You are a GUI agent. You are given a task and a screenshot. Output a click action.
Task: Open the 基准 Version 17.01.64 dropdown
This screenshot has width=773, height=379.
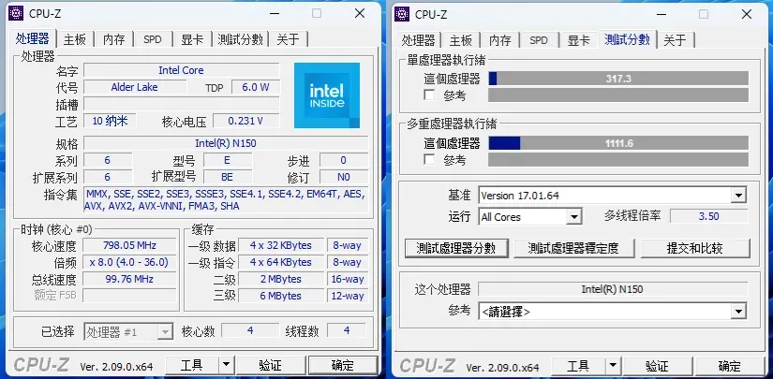[x=738, y=196]
